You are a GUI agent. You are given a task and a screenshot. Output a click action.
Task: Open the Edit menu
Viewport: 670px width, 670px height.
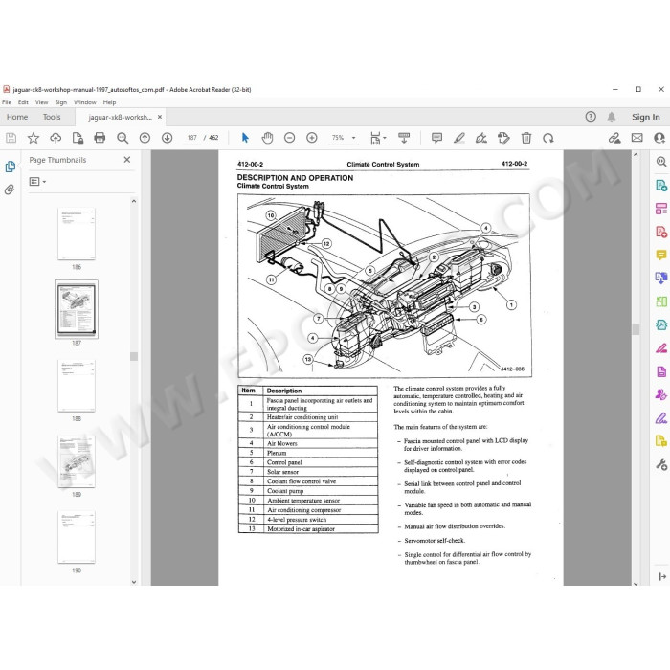pos(23,102)
